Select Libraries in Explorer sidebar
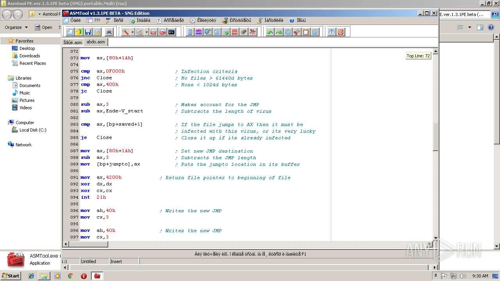 23,78
